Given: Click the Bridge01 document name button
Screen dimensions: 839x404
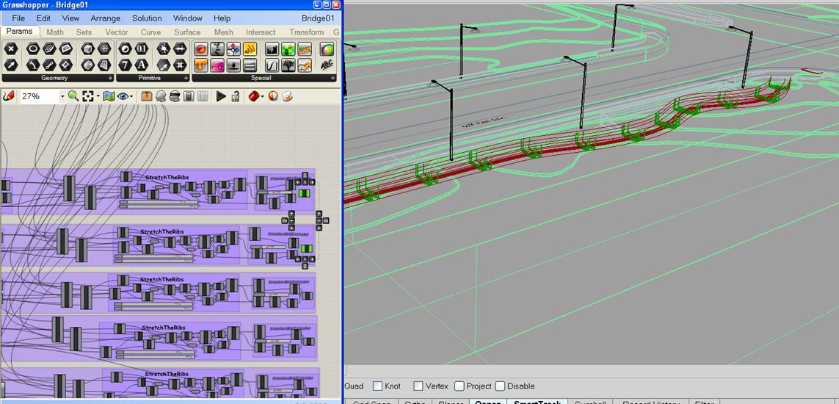Looking at the screenshot, I should click(317, 18).
